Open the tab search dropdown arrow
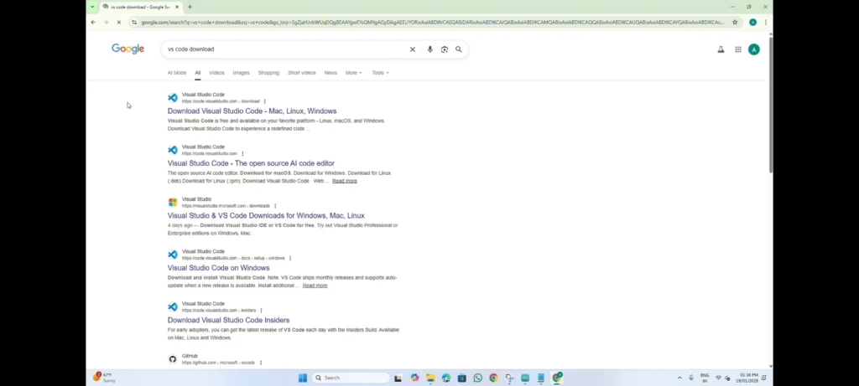 [x=92, y=7]
